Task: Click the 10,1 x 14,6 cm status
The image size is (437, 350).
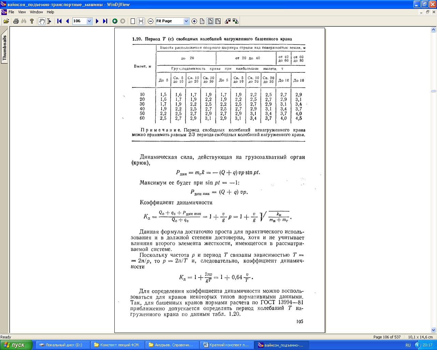Action: pos(420,337)
